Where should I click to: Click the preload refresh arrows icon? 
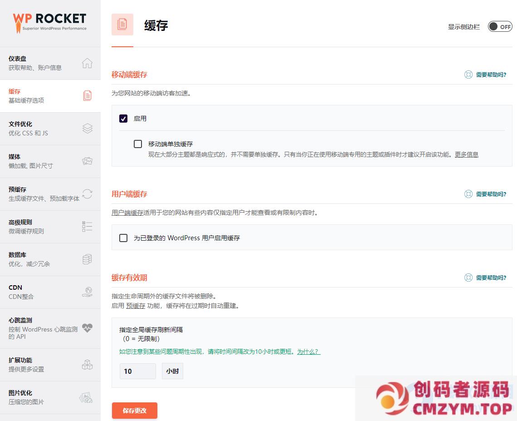pos(87,194)
